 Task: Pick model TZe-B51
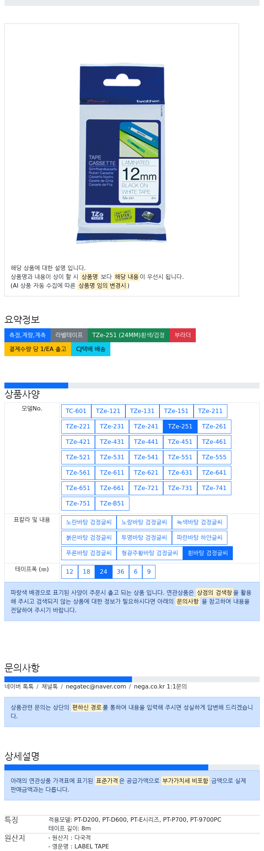point(112,503)
